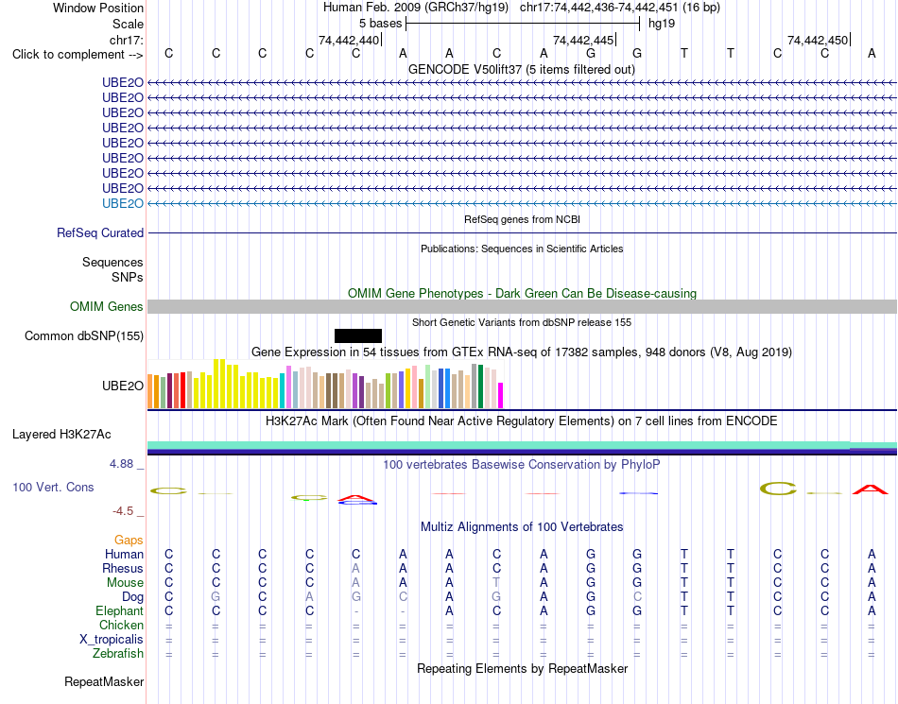Click the Zebrafish alignment row label
This screenshot has height=704, width=898.
[x=118, y=653]
